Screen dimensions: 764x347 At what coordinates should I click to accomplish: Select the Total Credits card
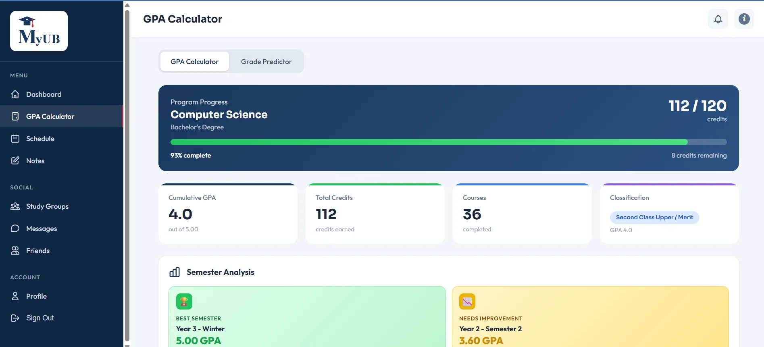point(375,214)
